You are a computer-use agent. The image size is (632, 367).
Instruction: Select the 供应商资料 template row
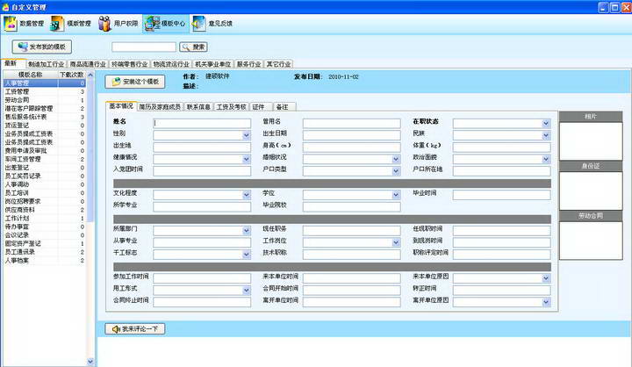45,210
